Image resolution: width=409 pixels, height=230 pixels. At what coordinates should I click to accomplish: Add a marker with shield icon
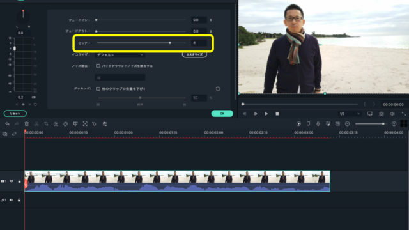(x=308, y=123)
